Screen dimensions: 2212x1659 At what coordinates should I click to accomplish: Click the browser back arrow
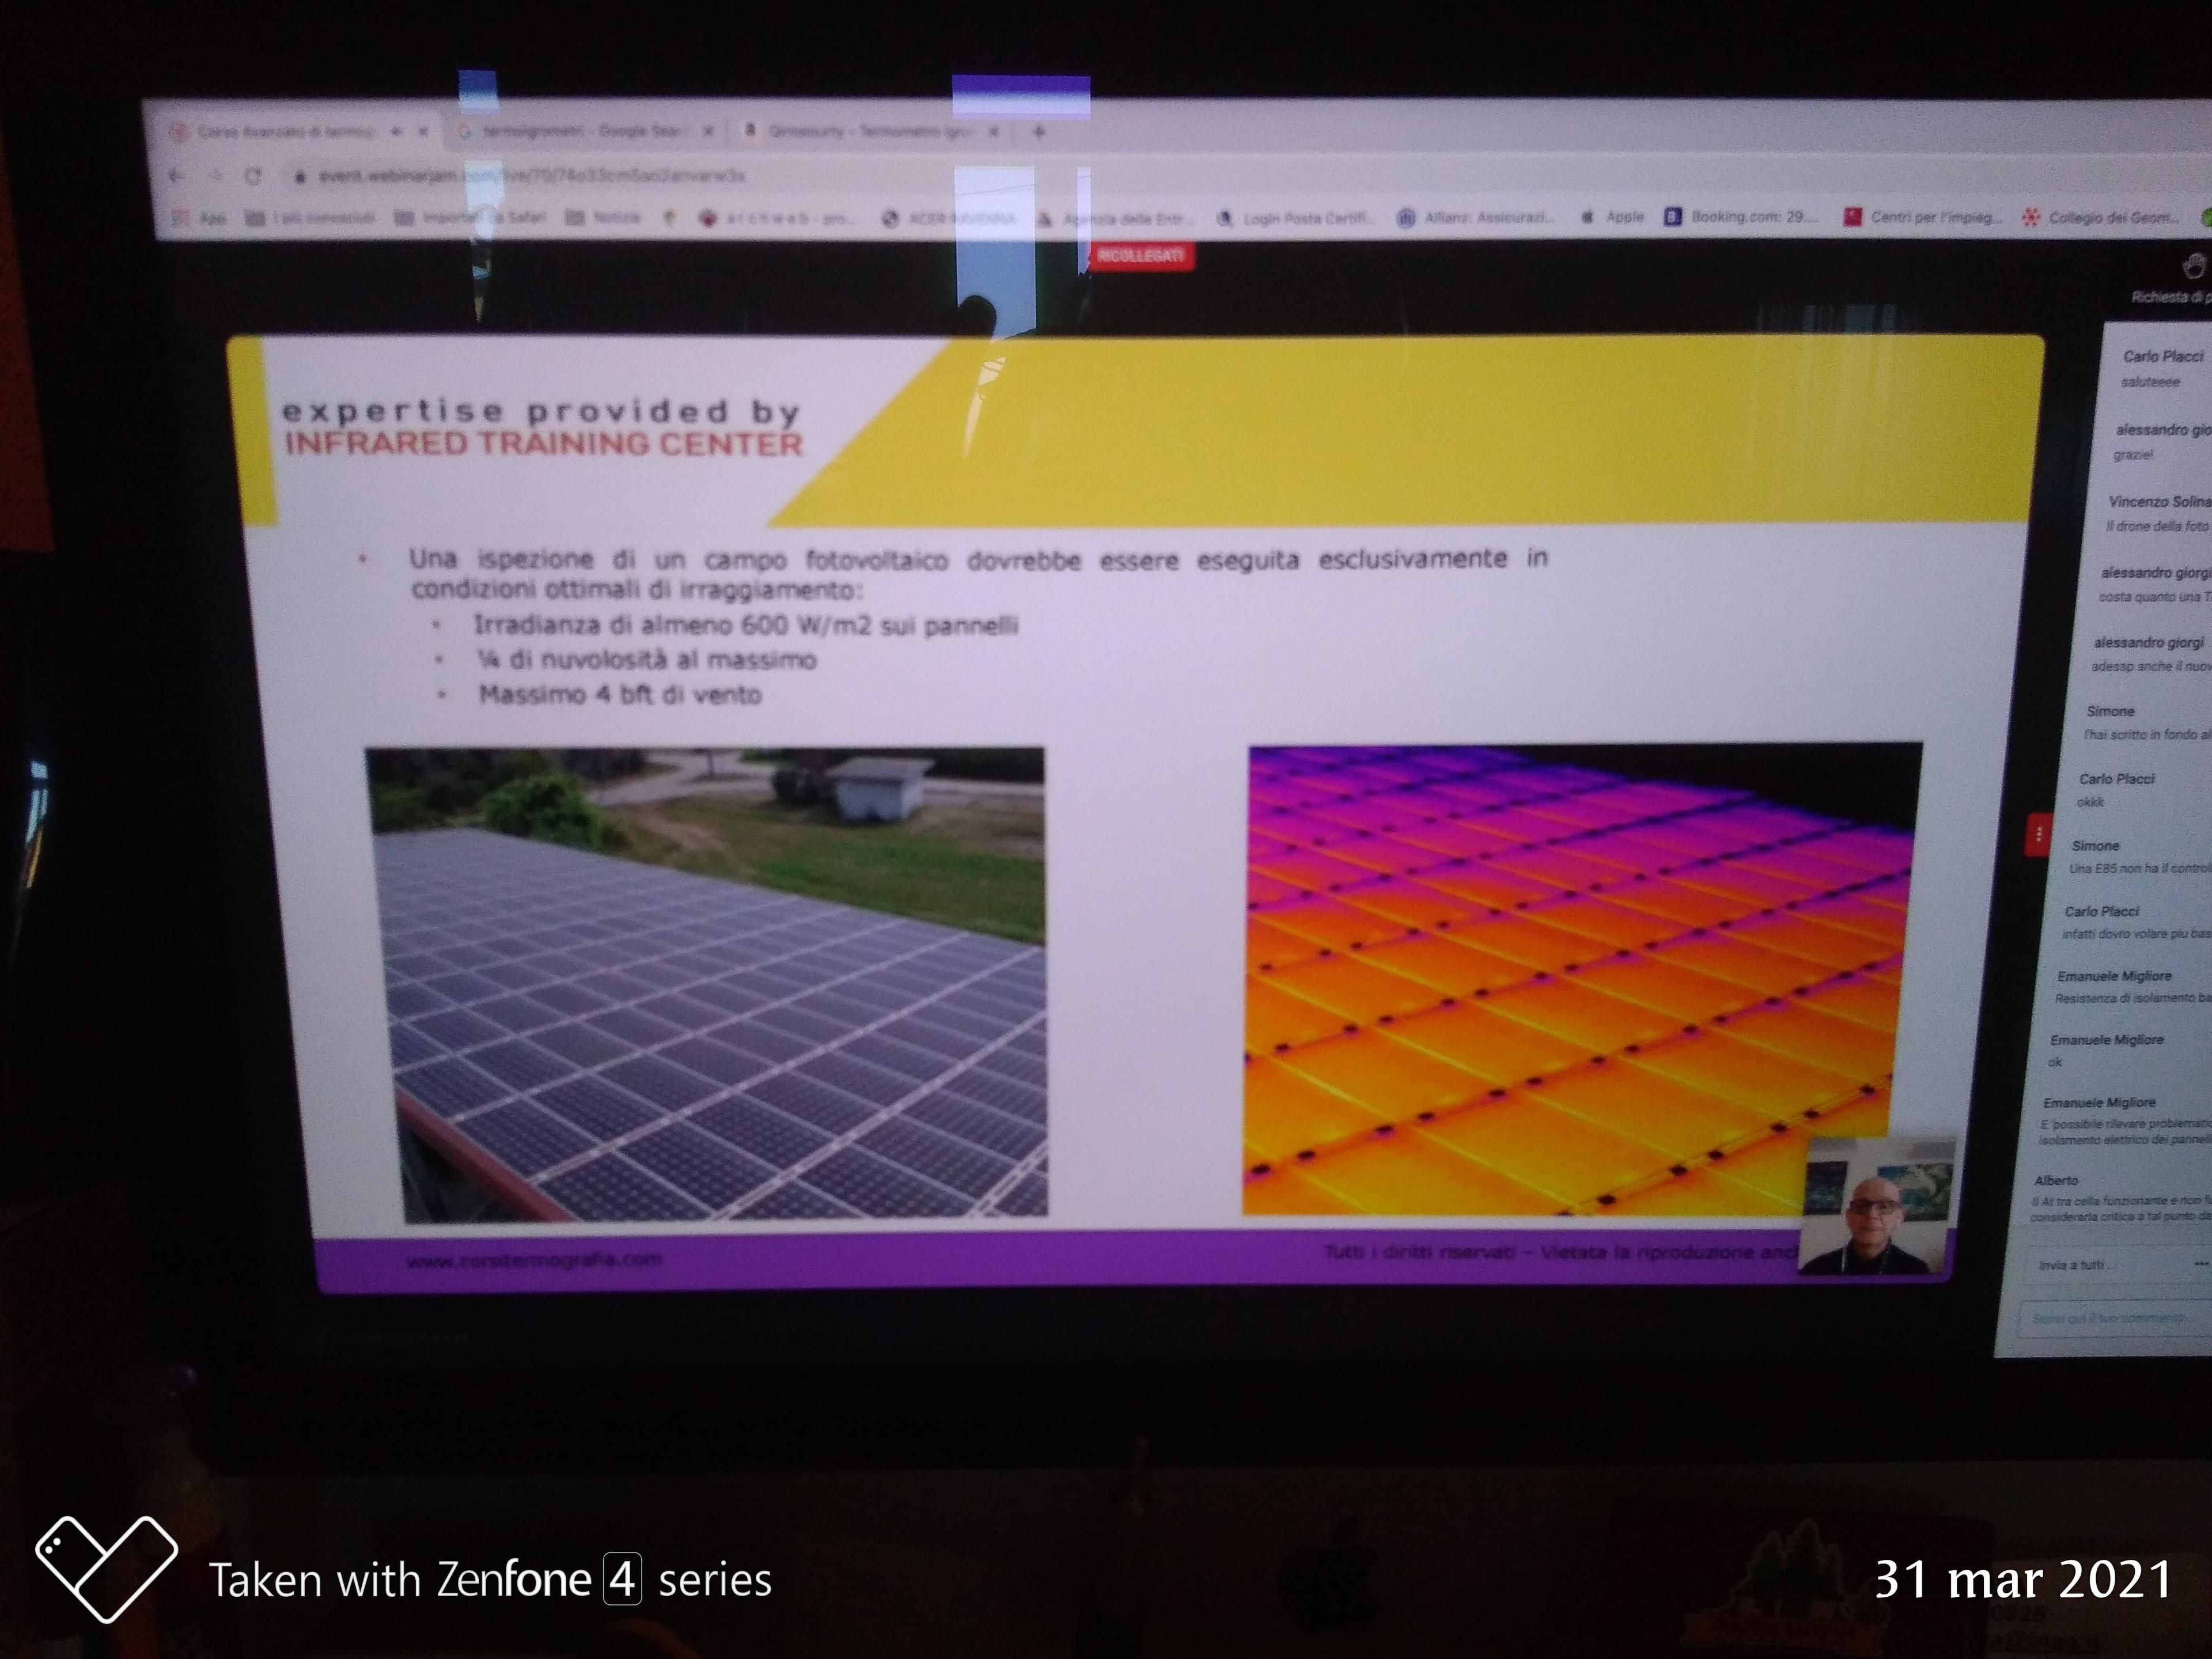[177, 176]
